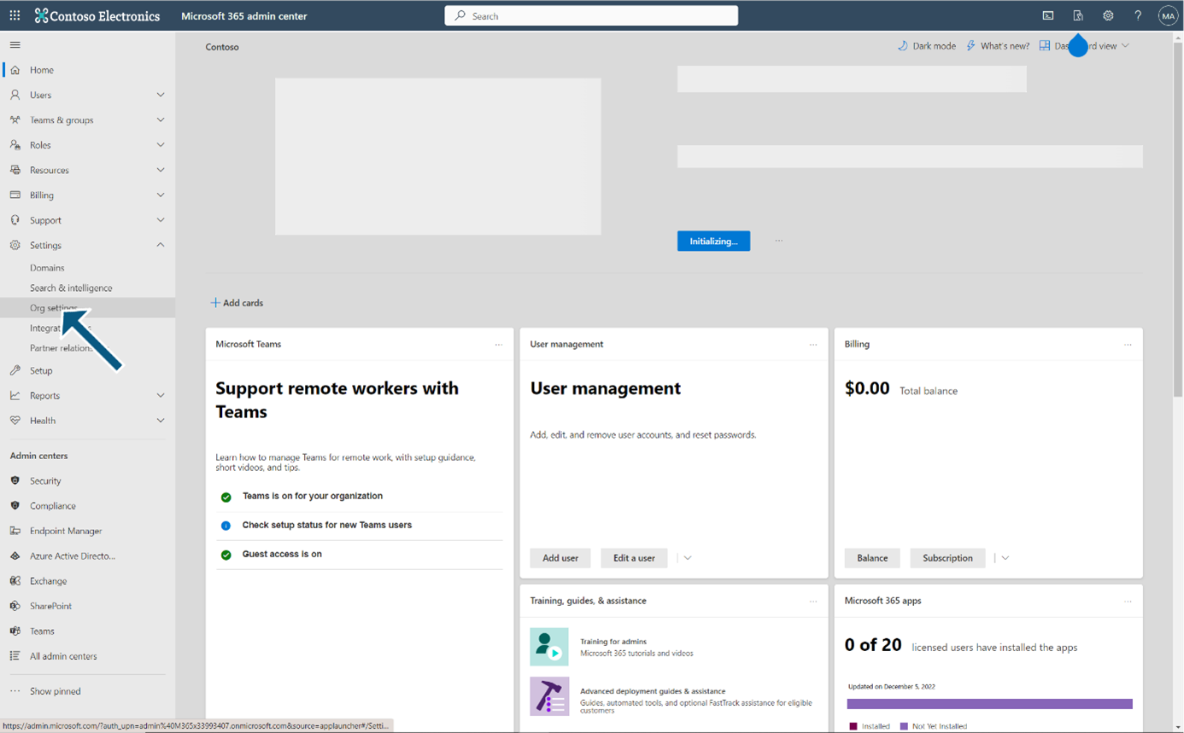The width and height of the screenshot is (1184, 733).
Task: Open Dashboard view dropdown
Action: pyautogui.click(x=1084, y=46)
